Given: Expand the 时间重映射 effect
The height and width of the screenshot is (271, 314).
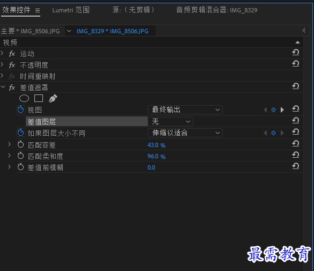Looking at the screenshot, I should click(2, 76).
